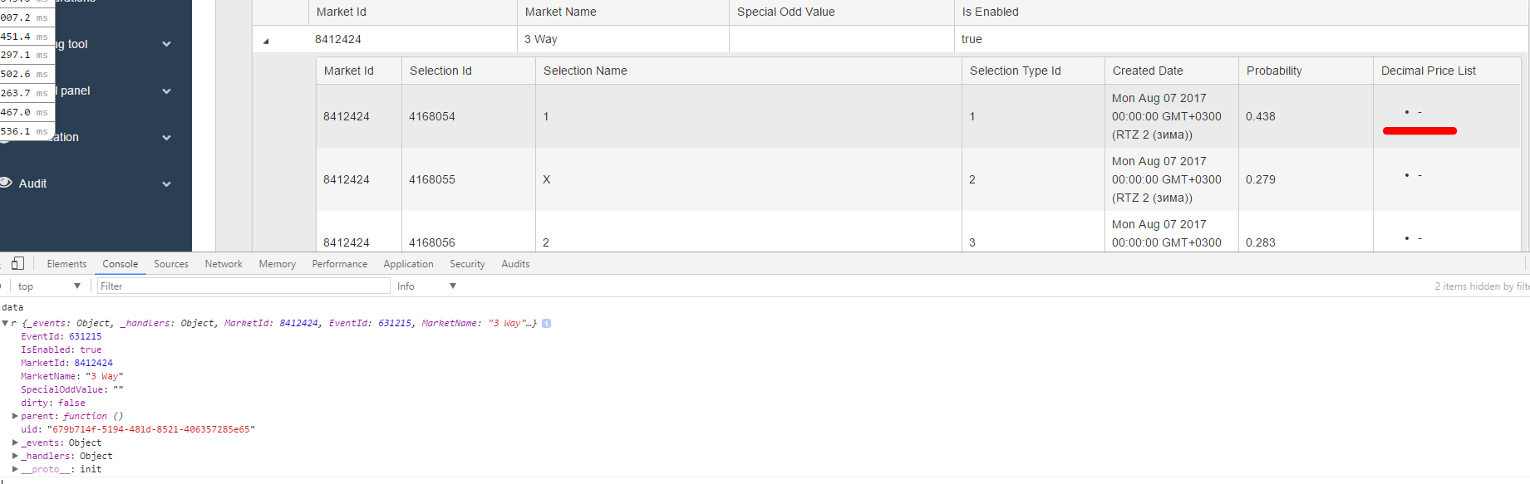Open the Performance tab
1530x484 pixels.
[339, 264]
